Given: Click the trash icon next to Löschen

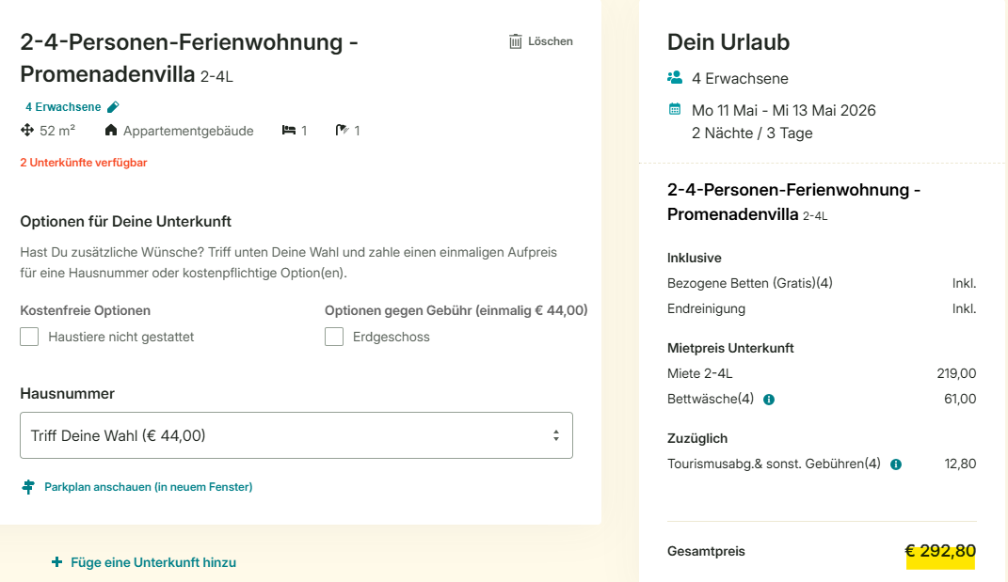Looking at the screenshot, I should (x=514, y=40).
